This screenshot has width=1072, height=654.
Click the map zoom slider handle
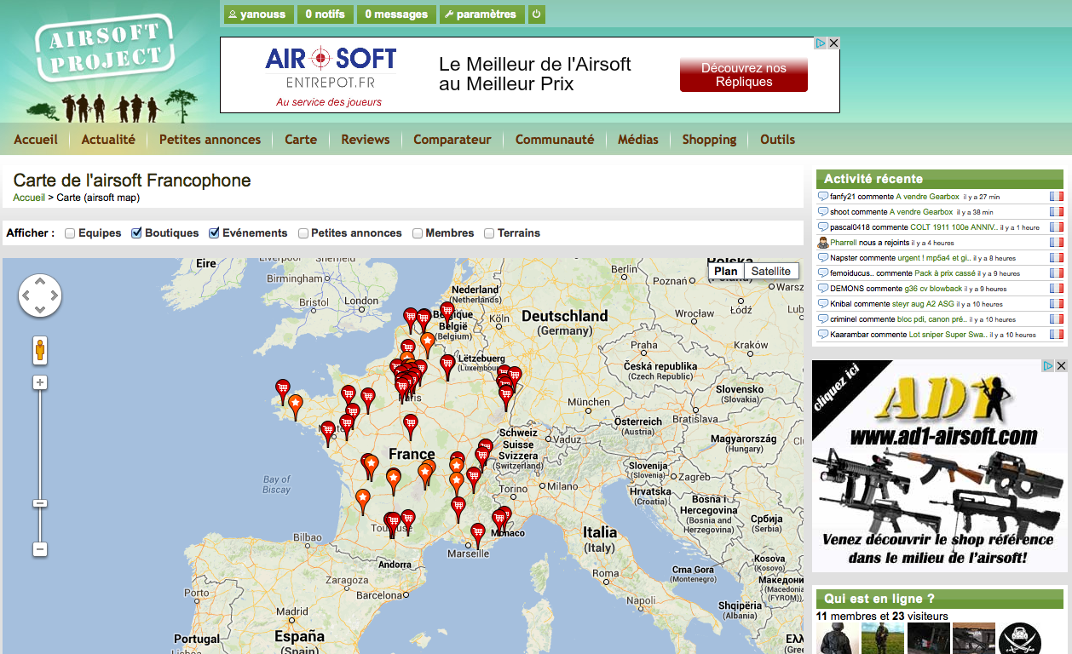40,503
